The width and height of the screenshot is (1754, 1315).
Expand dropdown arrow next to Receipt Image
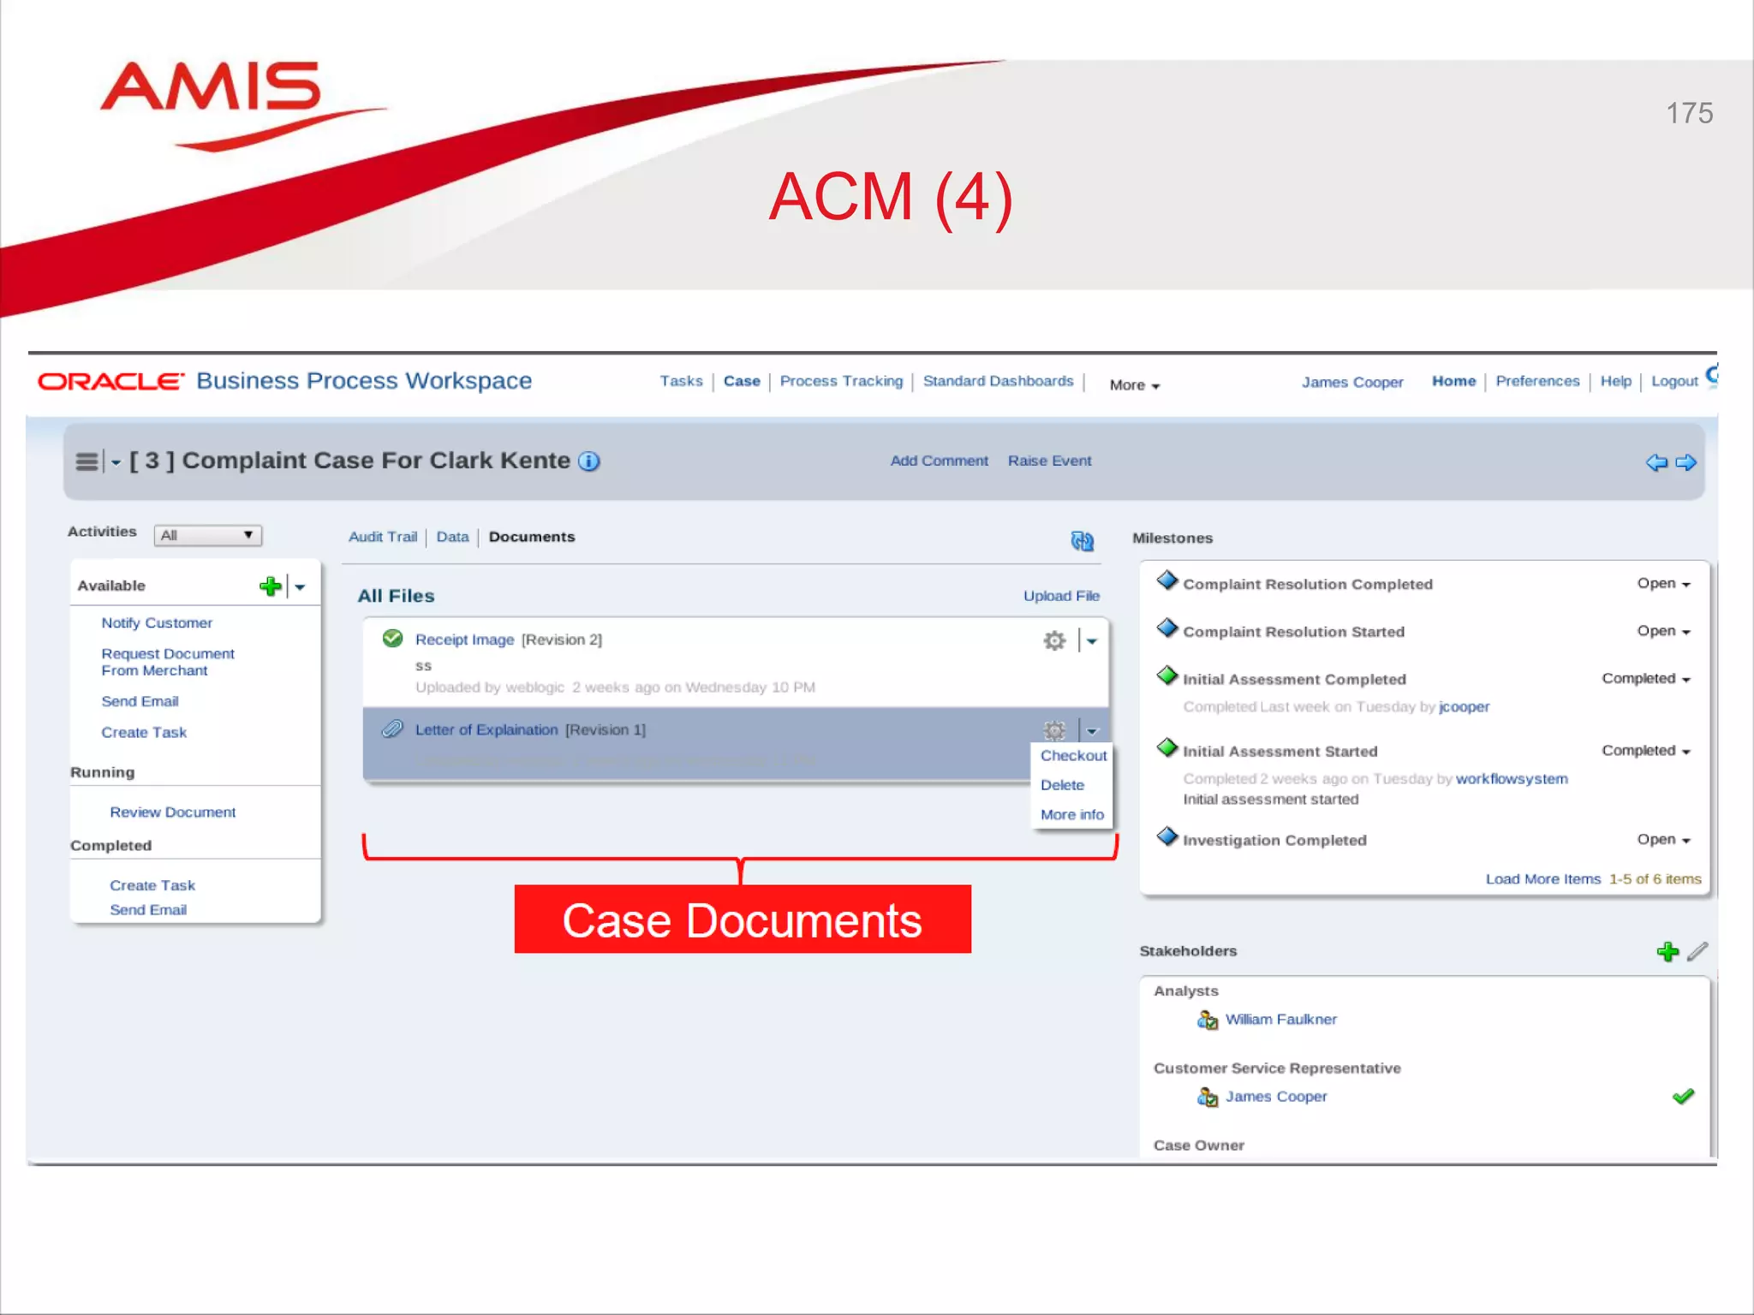1092,640
